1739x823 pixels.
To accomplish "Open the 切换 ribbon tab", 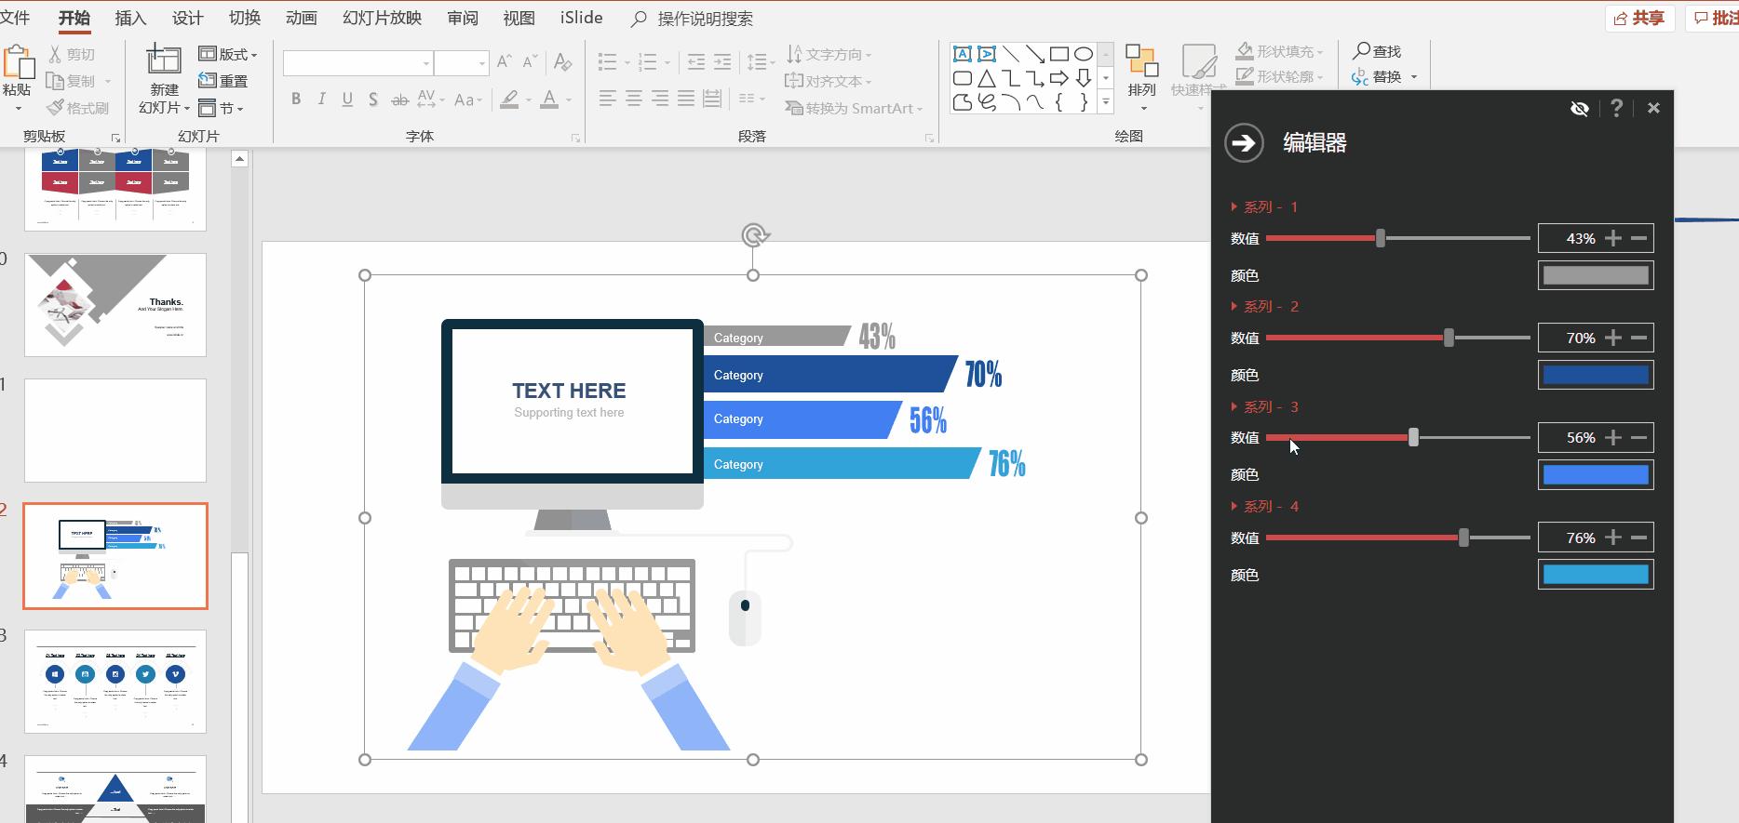I will 244,19.
